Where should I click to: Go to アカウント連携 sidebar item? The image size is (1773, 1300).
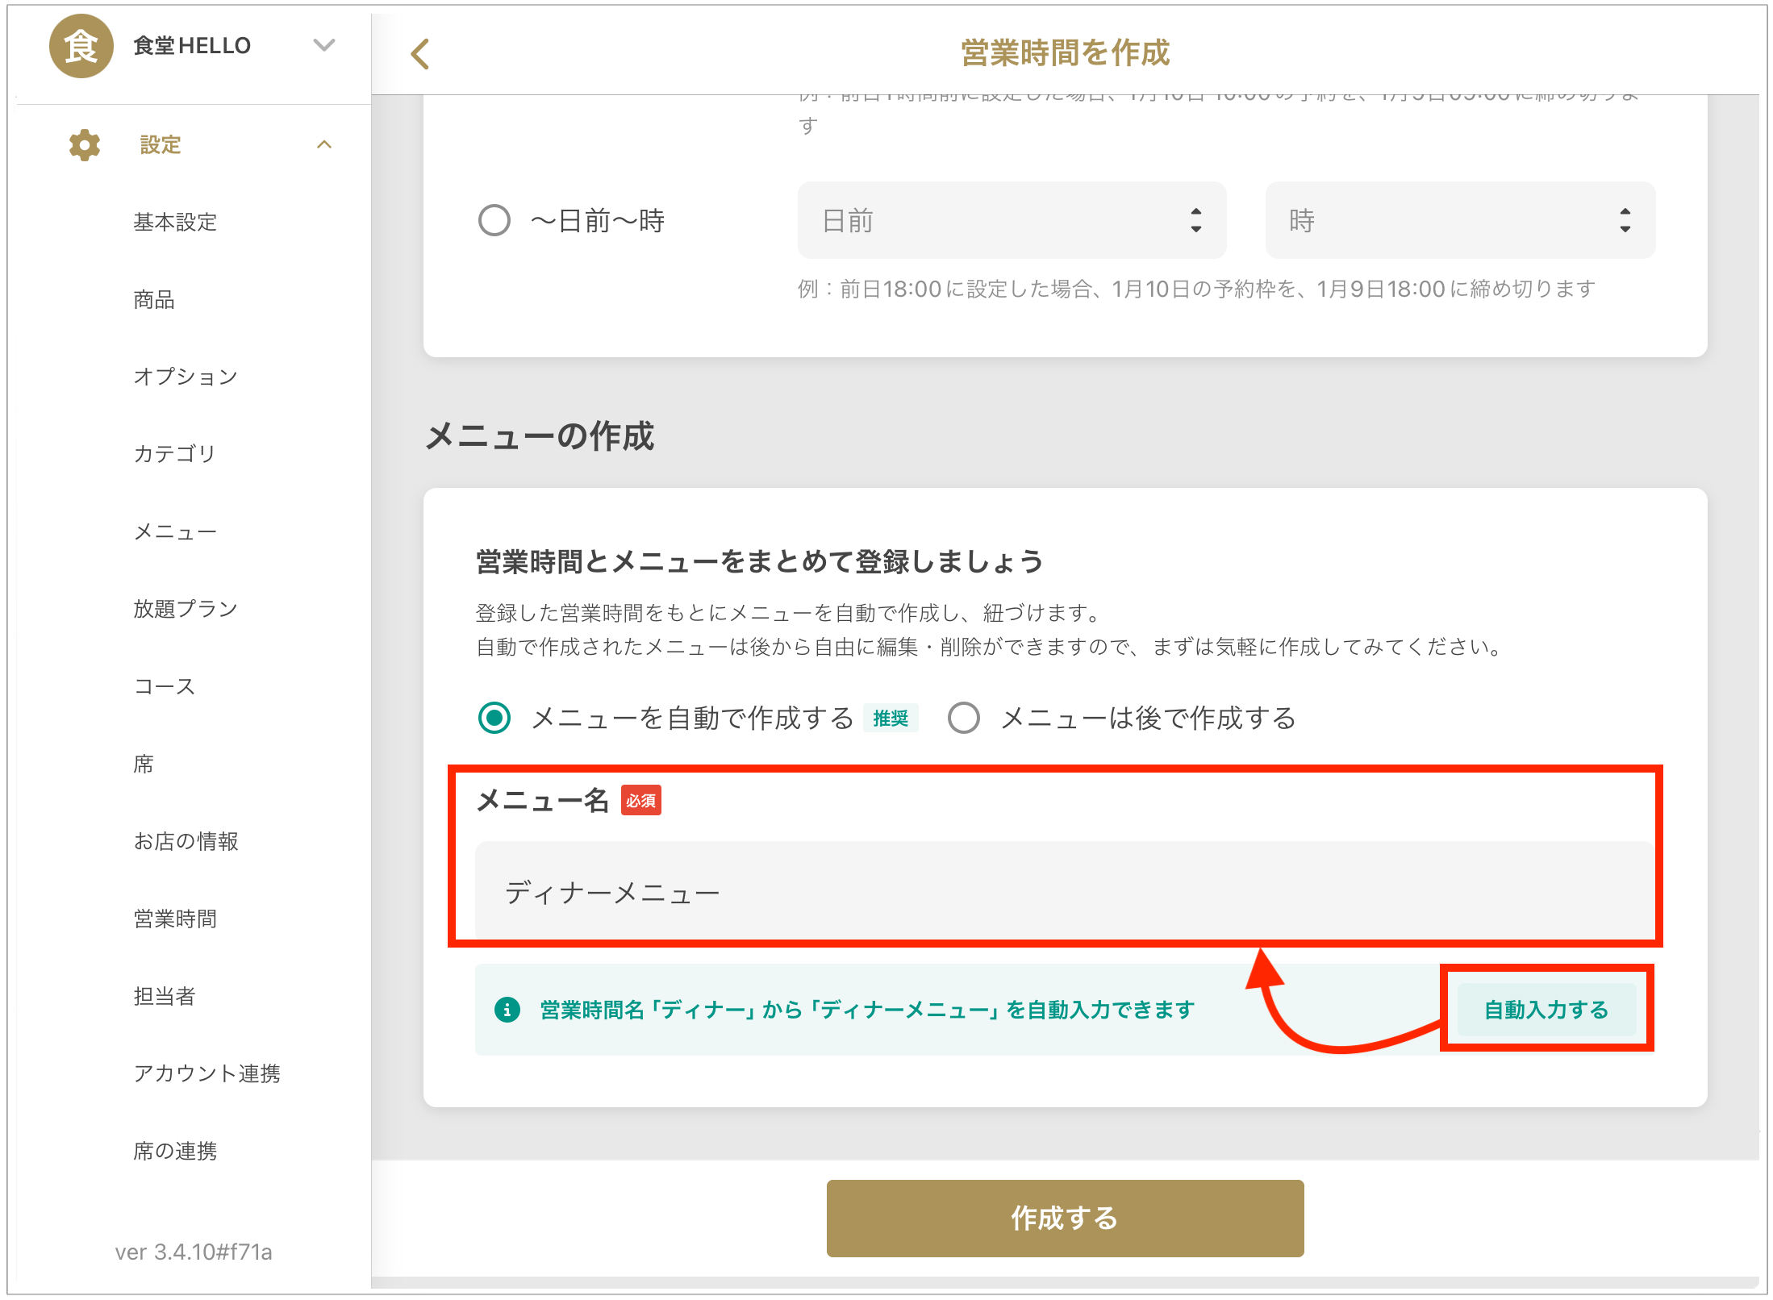(207, 1073)
